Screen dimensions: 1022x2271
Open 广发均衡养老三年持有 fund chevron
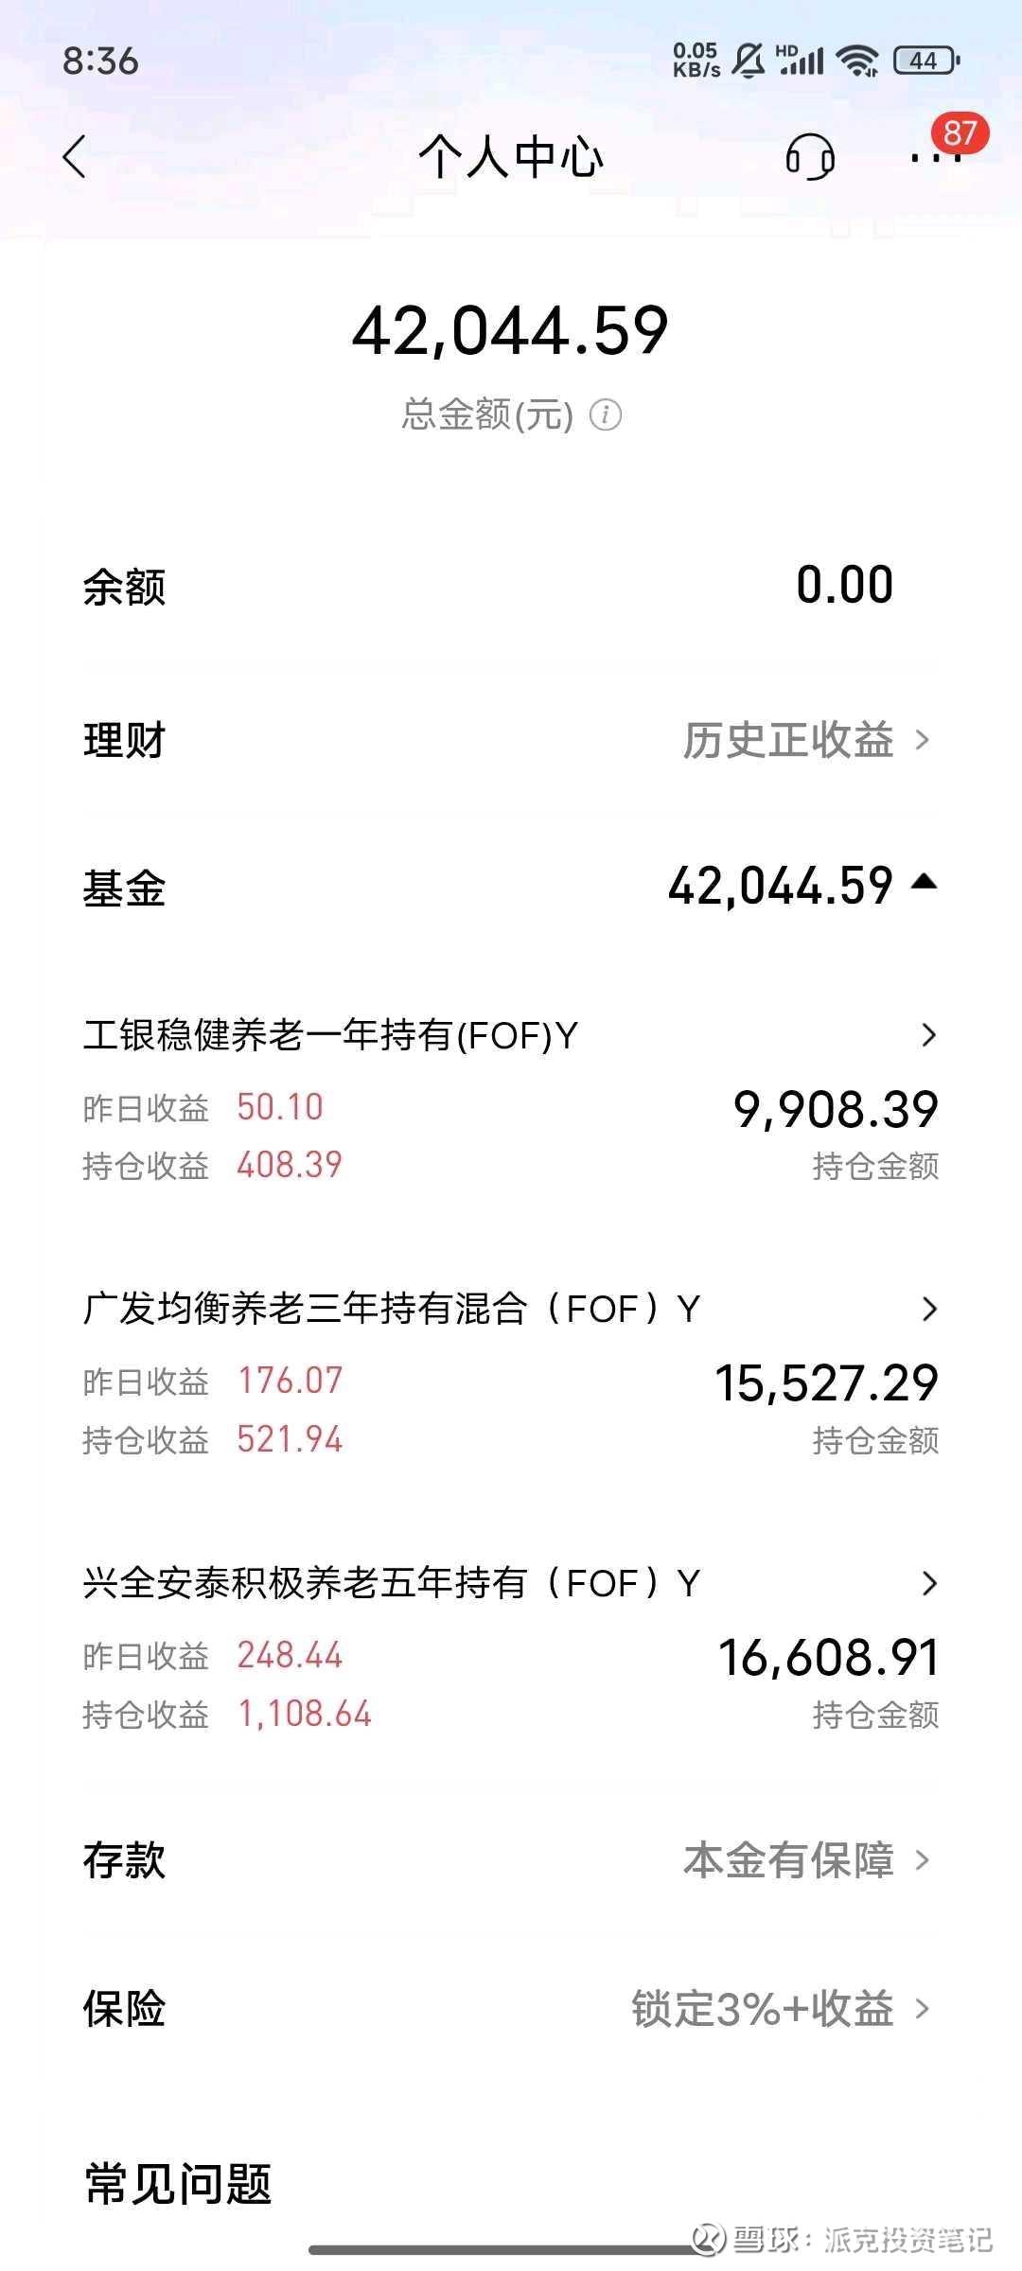pyautogui.click(x=928, y=1310)
